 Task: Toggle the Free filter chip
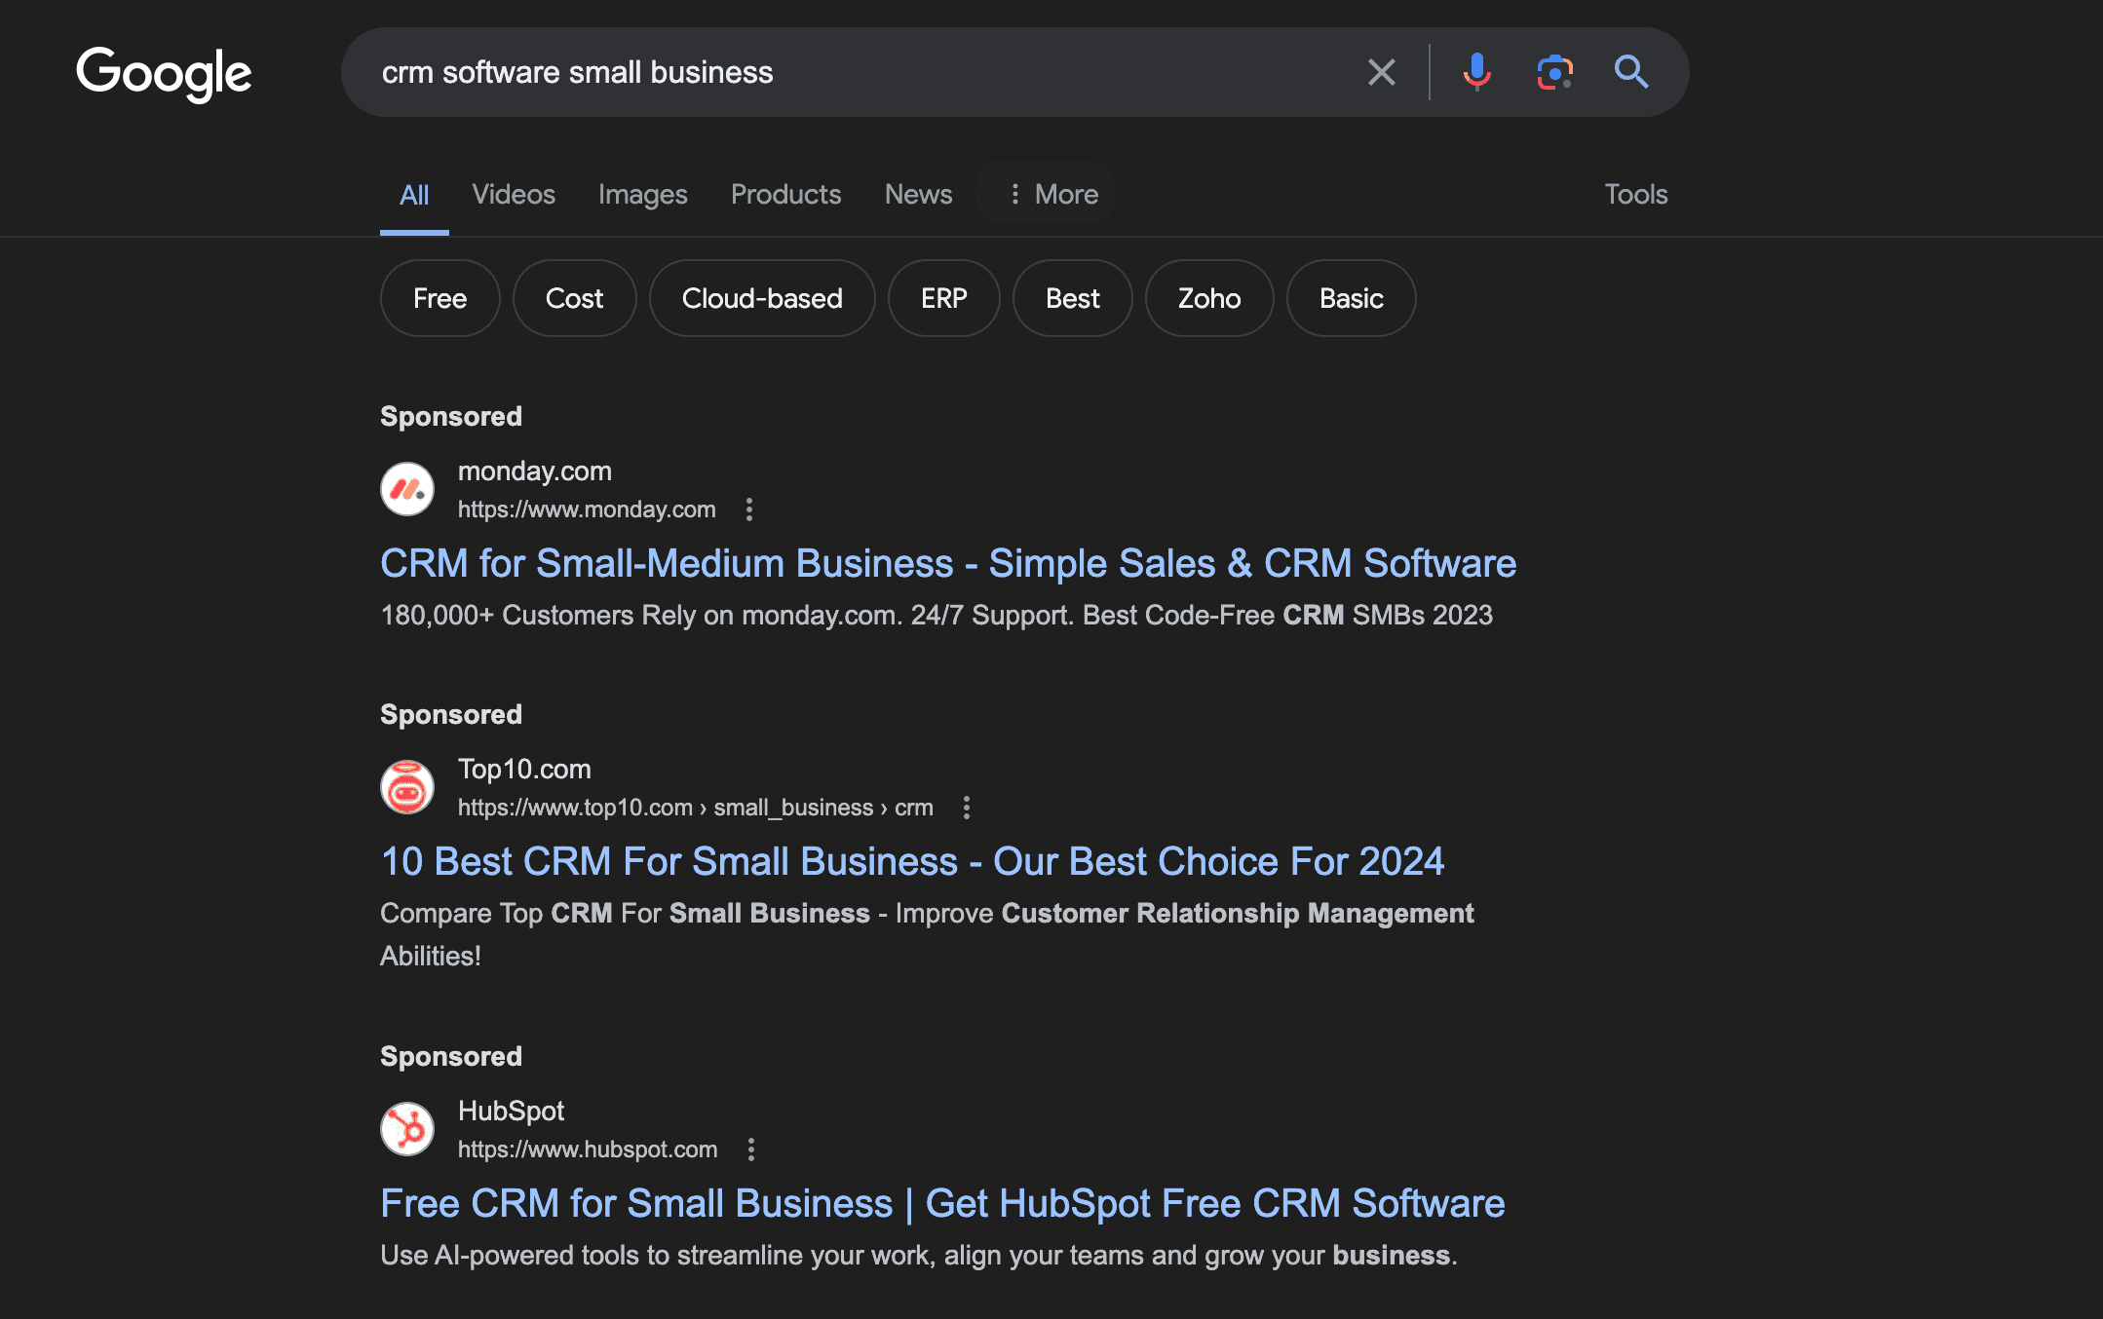[440, 298]
